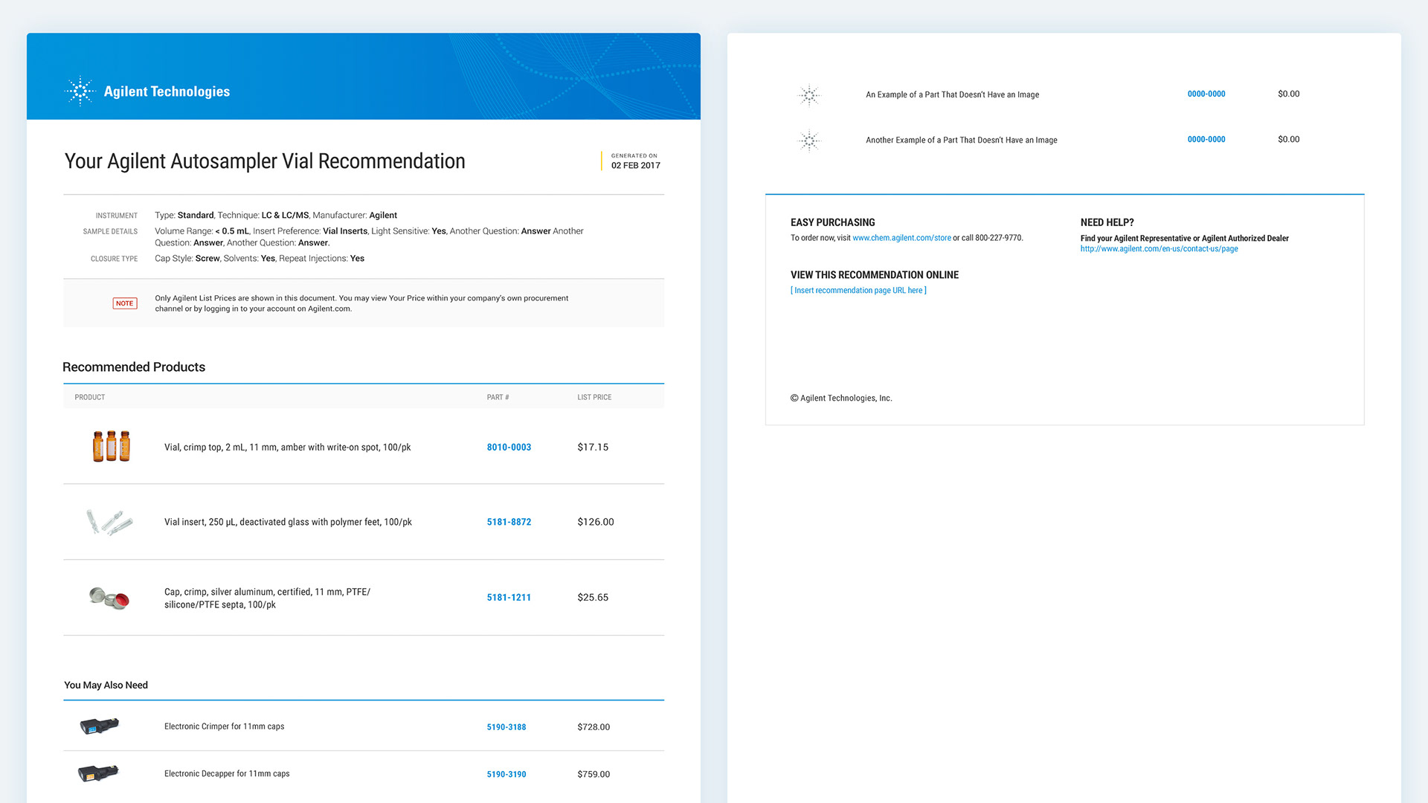Click 'Find your Agilent Representative' text
1428x803 pixels.
1184,239
